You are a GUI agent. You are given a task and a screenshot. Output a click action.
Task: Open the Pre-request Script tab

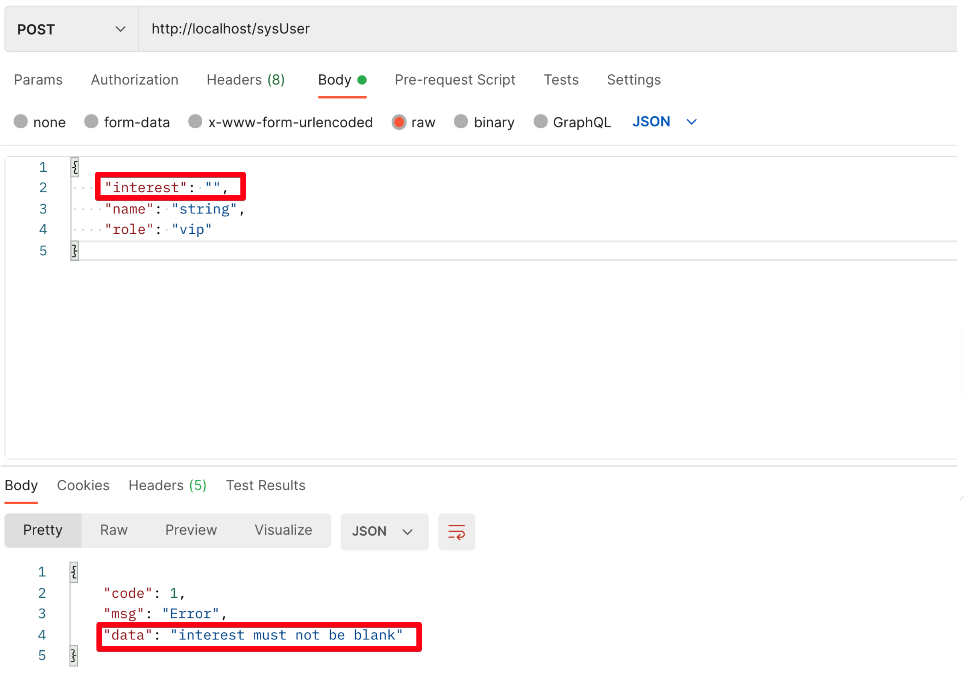[455, 80]
